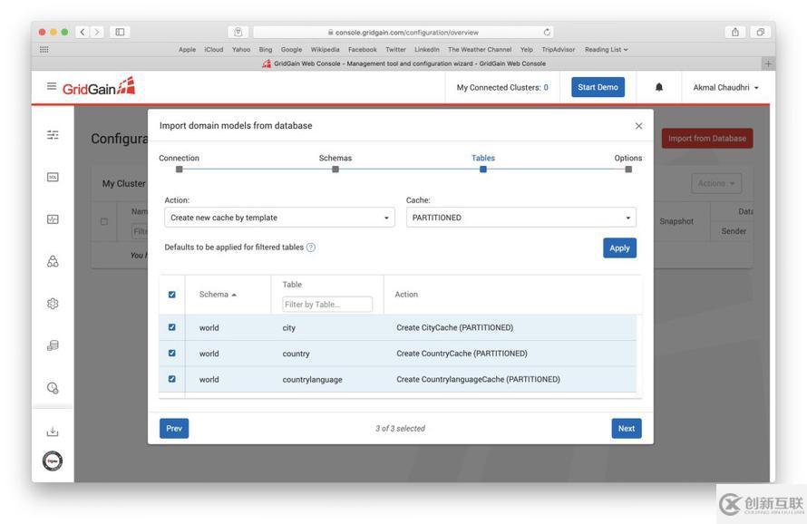Click the Create CityCache action cell

(x=454, y=327)
